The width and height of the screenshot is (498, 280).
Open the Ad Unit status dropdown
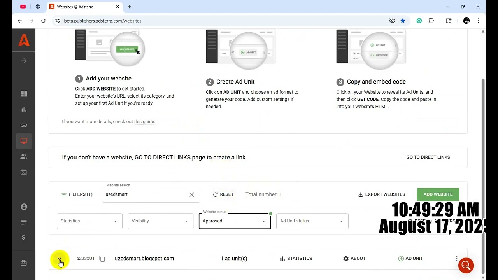point(312,221)
